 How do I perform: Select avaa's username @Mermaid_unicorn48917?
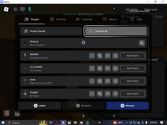41,83
